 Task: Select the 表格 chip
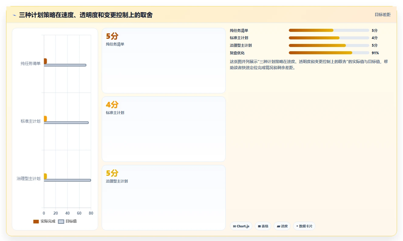pos(263,226)
